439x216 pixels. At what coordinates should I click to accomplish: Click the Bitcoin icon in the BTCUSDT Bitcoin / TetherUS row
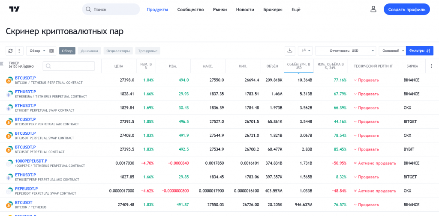tap(9, 205)
